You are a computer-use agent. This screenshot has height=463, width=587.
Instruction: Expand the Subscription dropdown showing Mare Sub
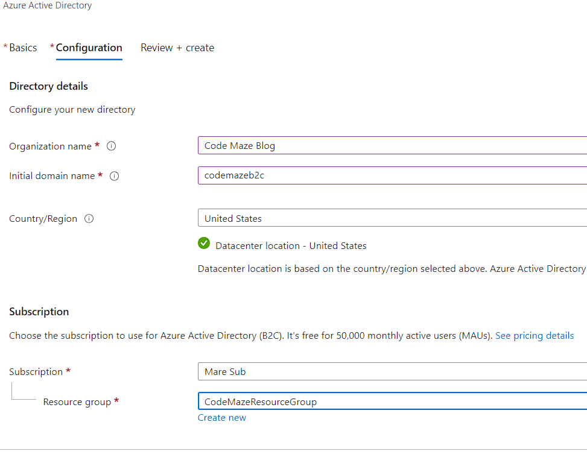pyautogui.click(x=392, y=371)
